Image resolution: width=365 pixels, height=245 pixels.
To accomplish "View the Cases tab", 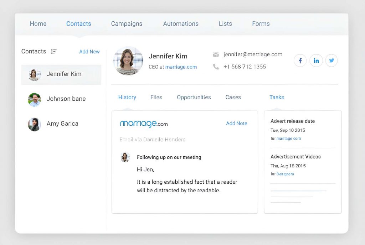I will (233, 97).
